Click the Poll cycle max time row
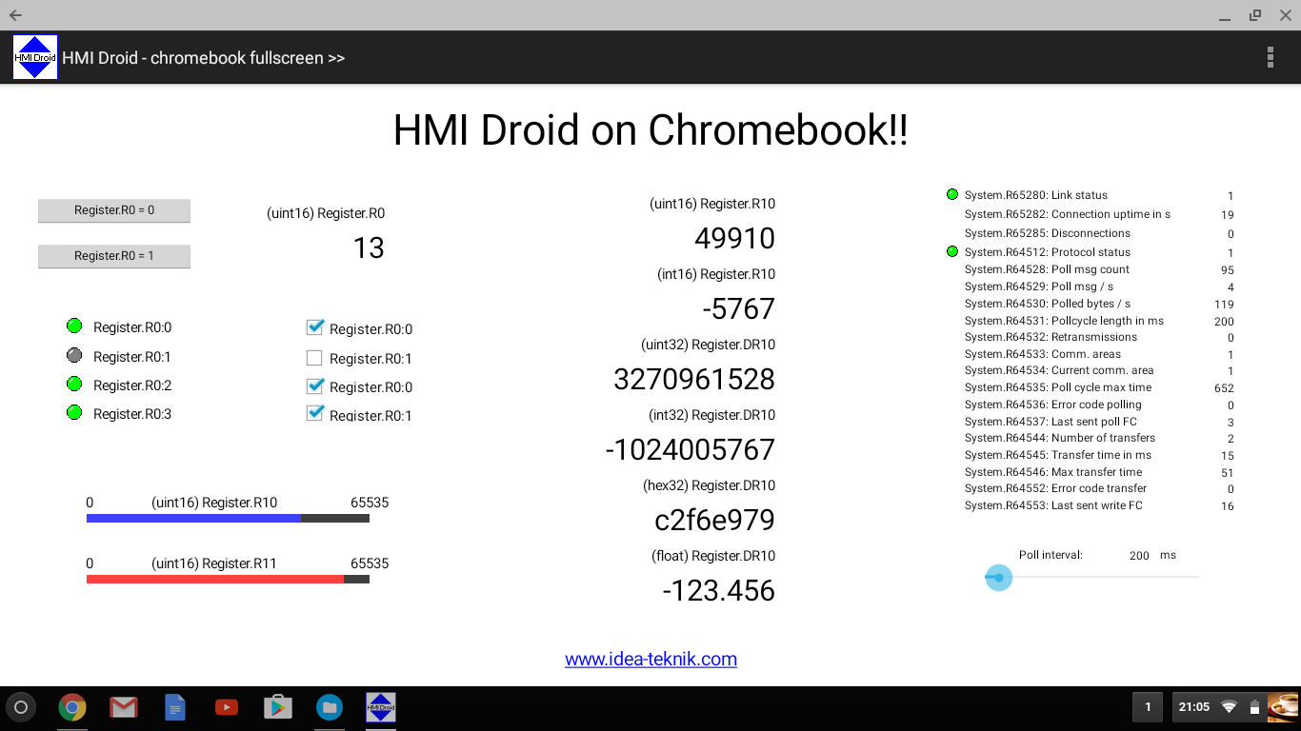 tap(1099, 387)
